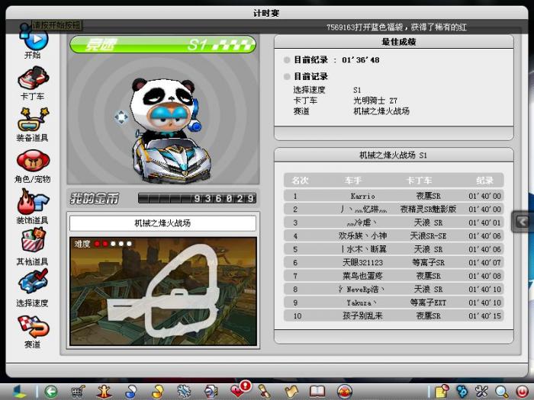The width and height of the screenshot is (534, 400).
Task: Click the blue gear icon in bottom bar
Action: click(184, 392)
